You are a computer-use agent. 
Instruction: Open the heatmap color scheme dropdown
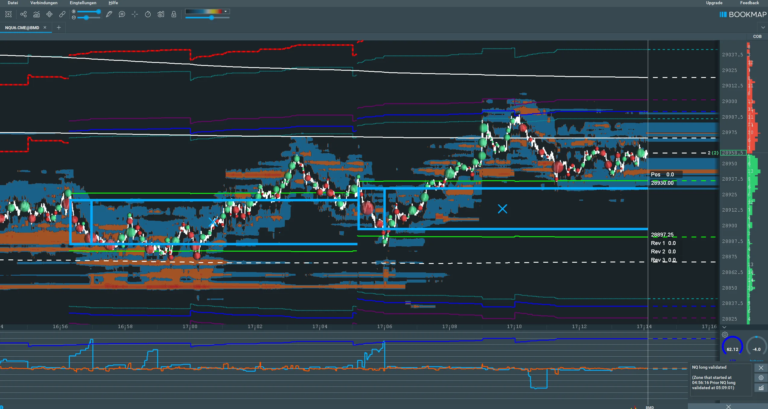[208, 11]
